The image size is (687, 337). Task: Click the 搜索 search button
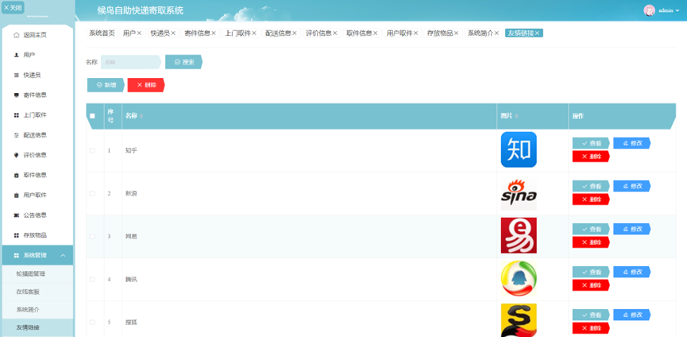[184, 62]
